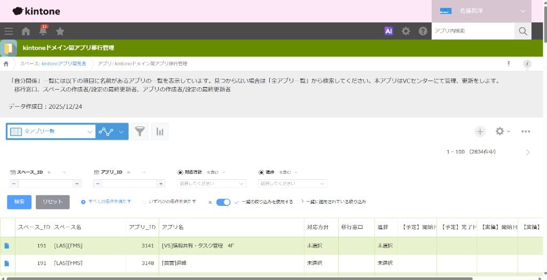Toggle 一覧の絞り込みを使用する switch
547x280 pixels.
tap(223, 202)
